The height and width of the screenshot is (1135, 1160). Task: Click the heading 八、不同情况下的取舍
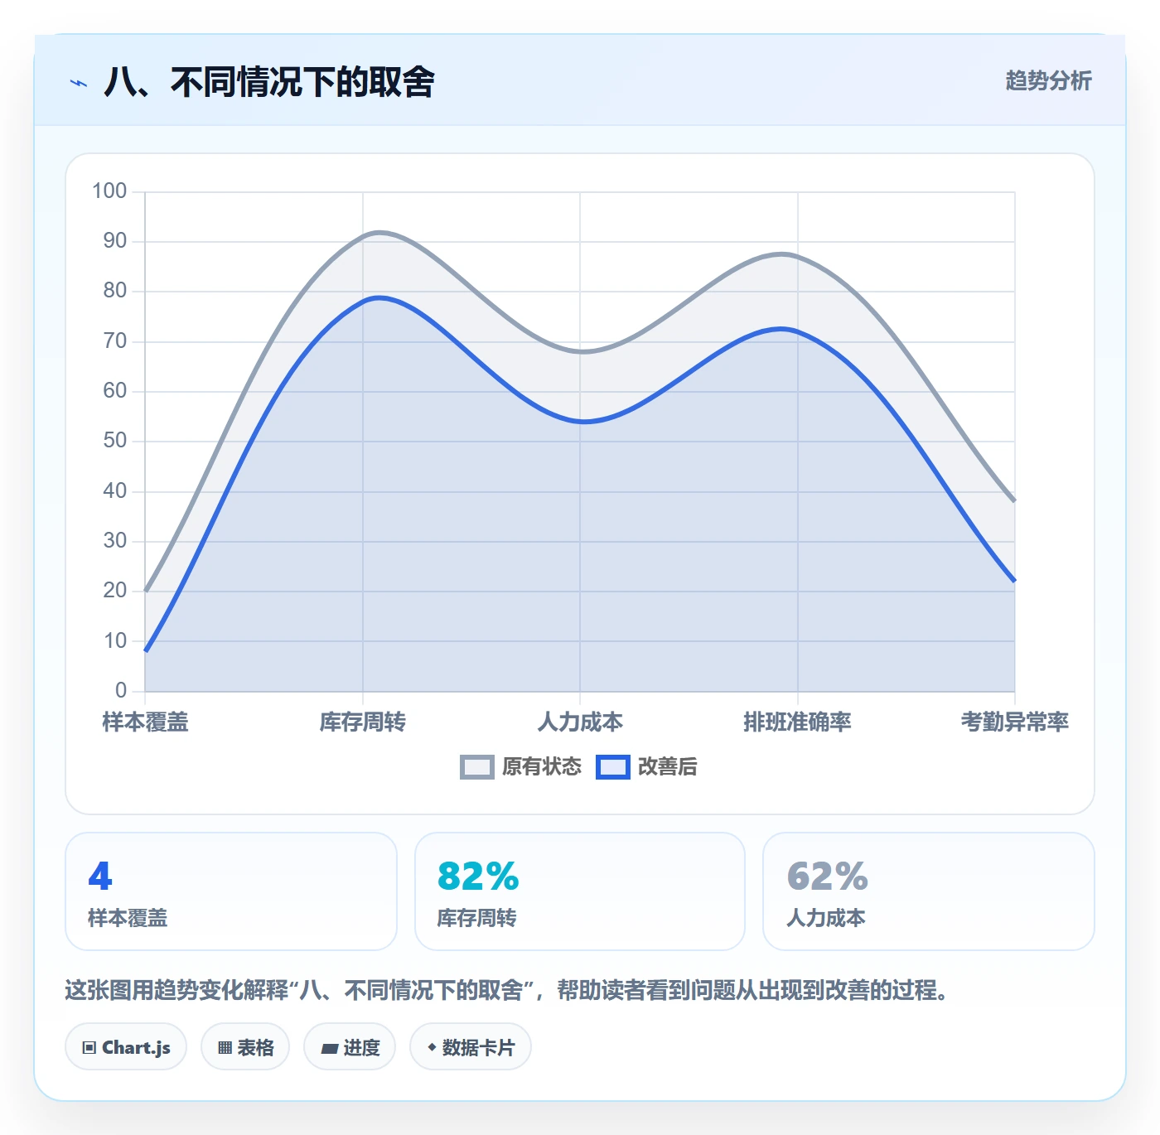[x=269, y=82]
